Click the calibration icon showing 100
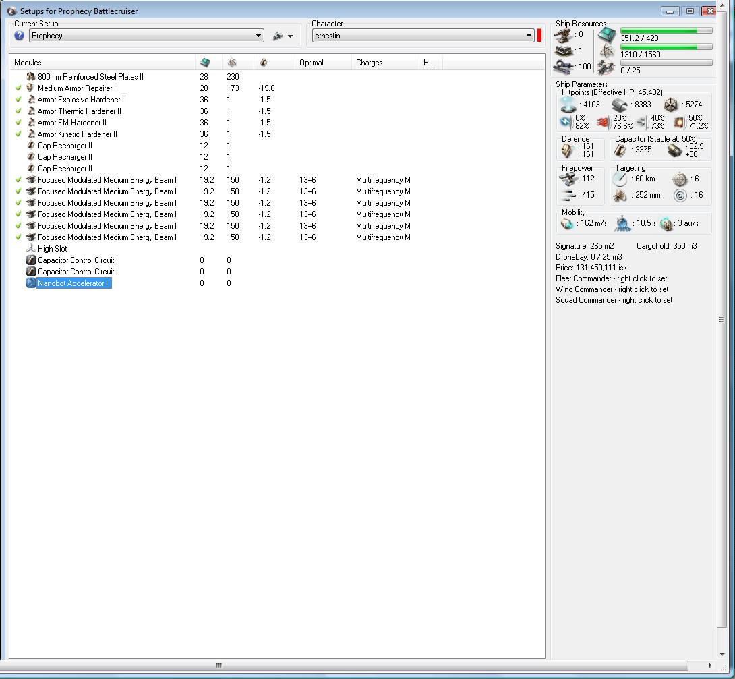Image resolution: width=735 pixels, height=679 pixels. click(x=564, y=67)
